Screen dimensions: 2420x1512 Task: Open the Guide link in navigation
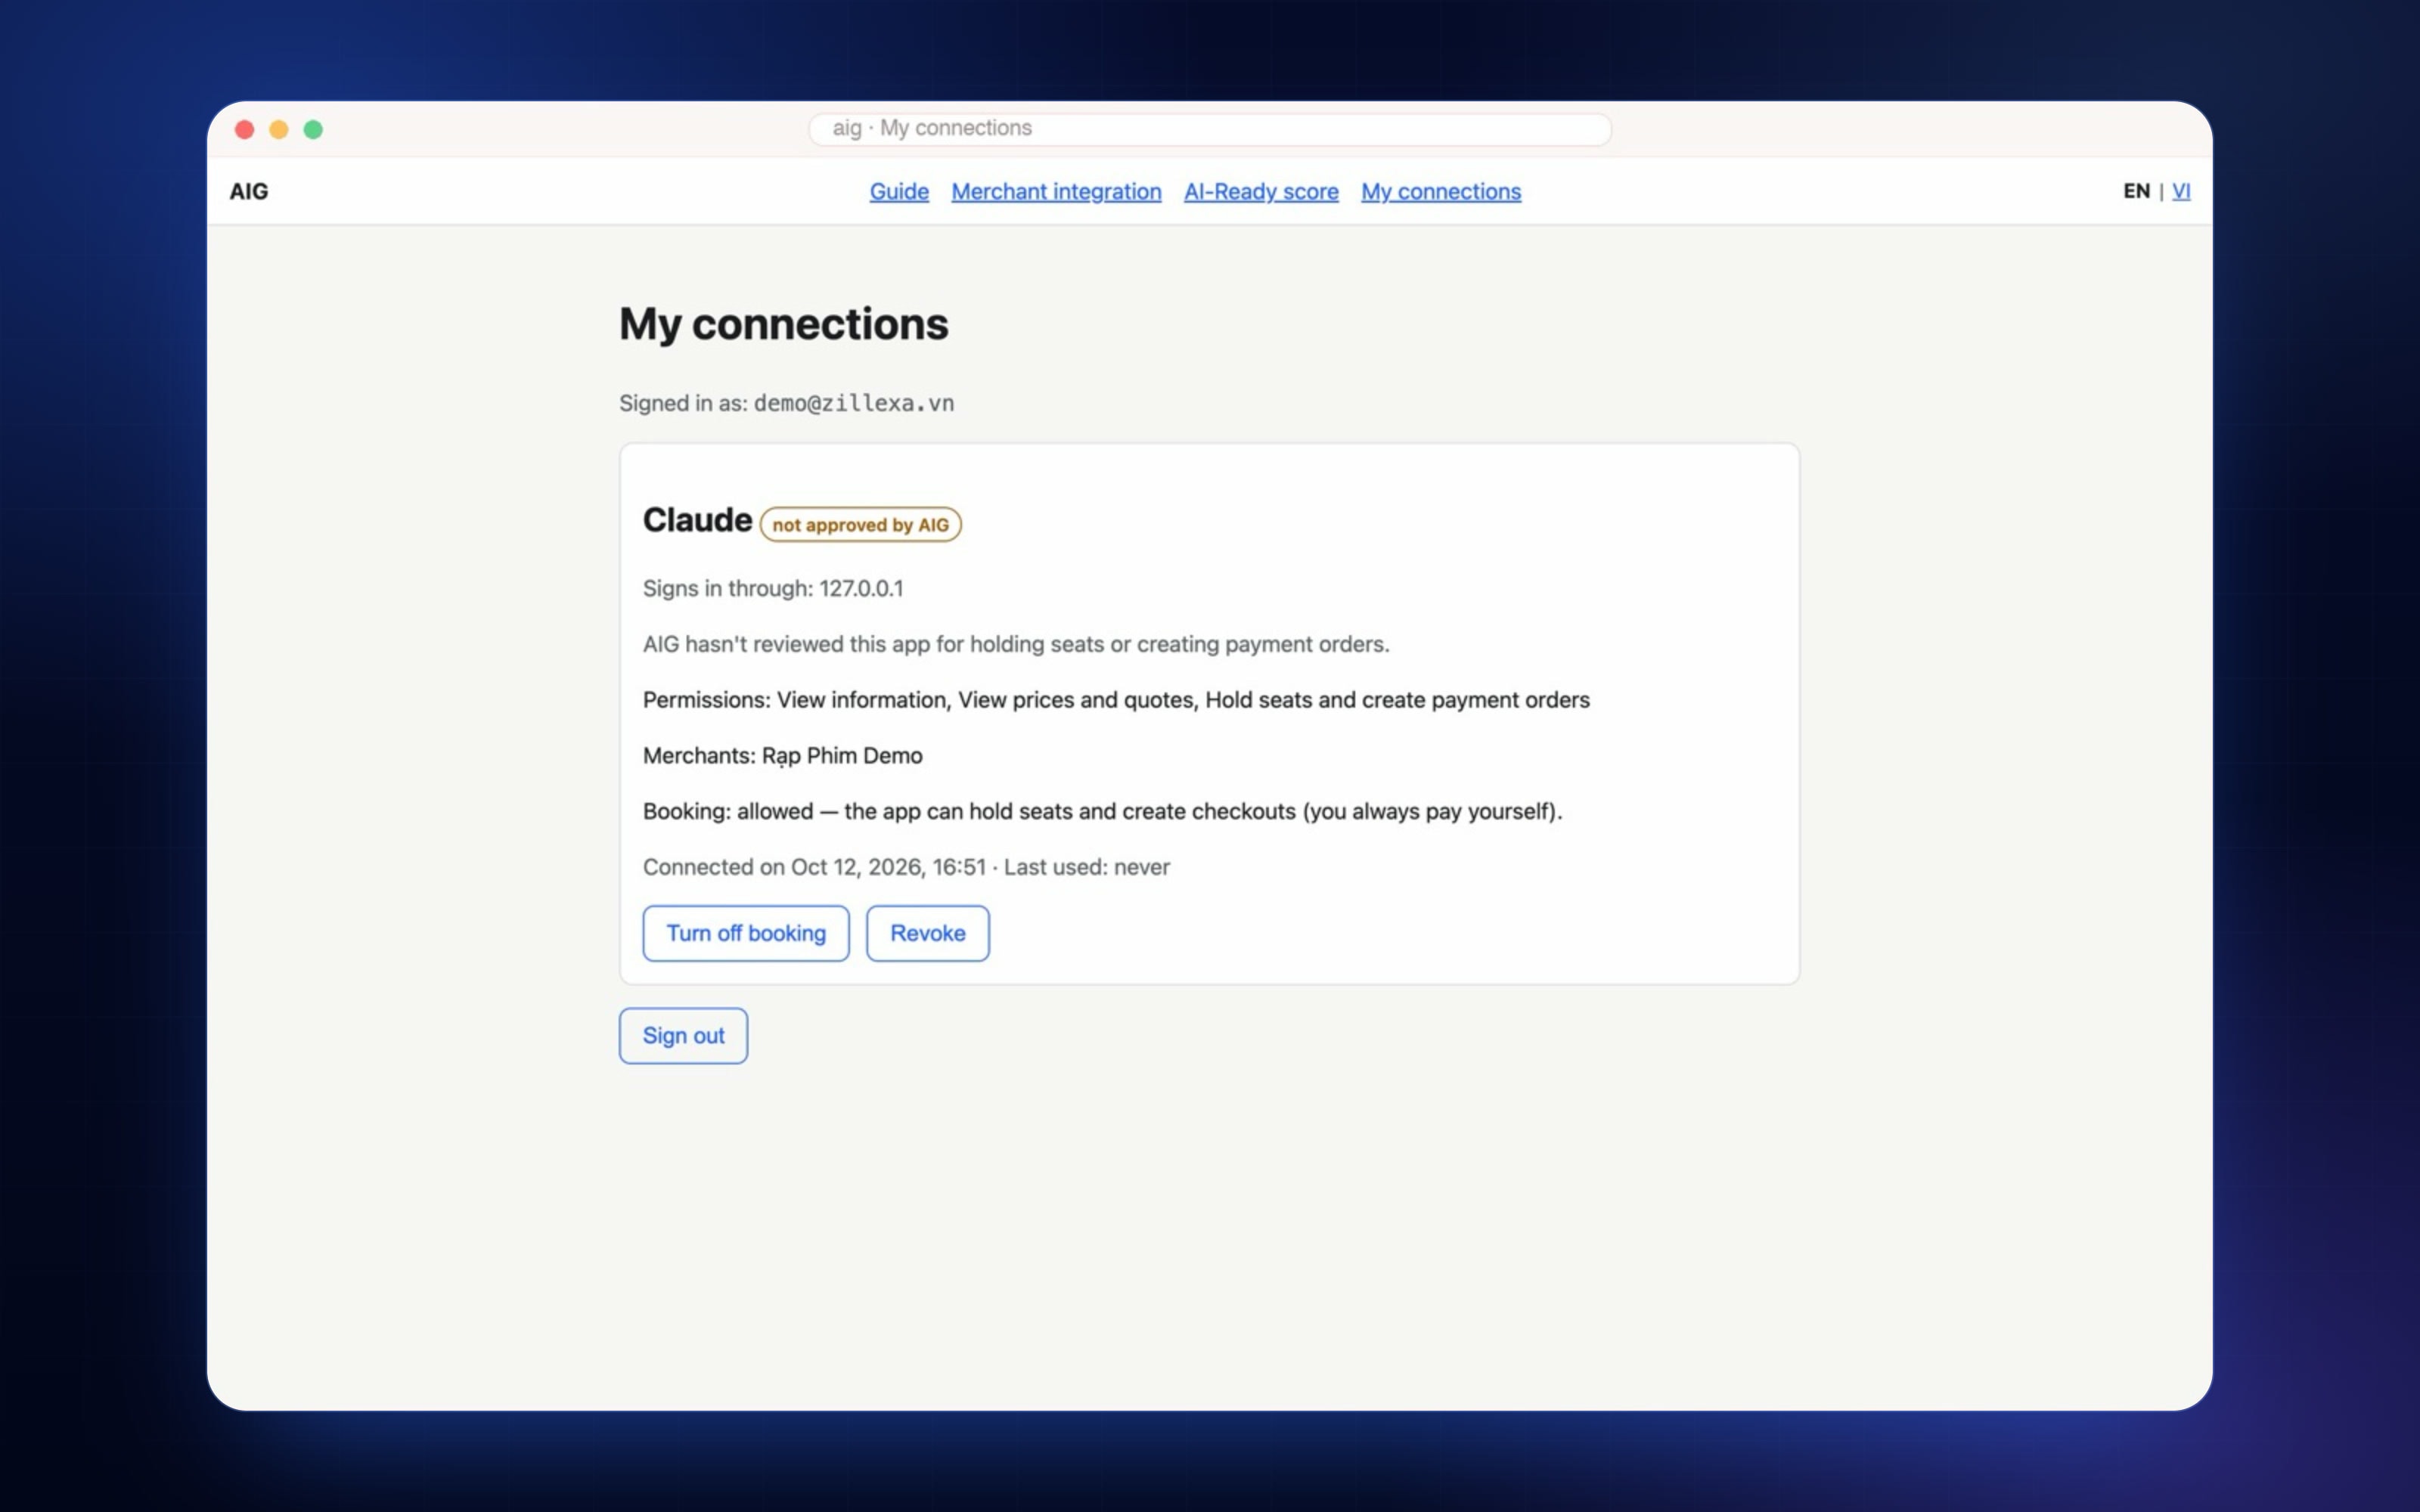tap(898, 191)
